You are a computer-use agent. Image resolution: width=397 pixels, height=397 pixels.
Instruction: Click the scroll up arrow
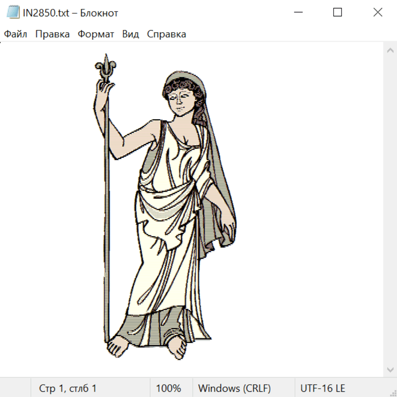click(x=390, y=50)
